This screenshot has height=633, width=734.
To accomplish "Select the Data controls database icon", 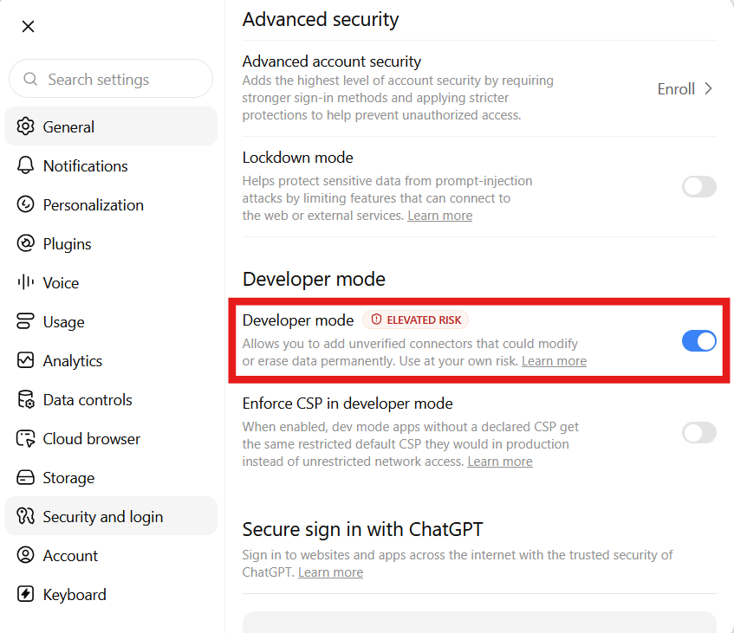I will click(25, 399).
